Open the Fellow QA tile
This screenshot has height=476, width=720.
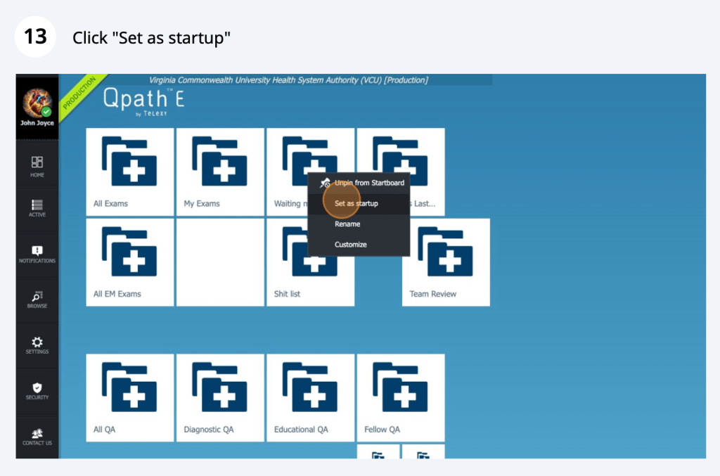click(400, 397)
